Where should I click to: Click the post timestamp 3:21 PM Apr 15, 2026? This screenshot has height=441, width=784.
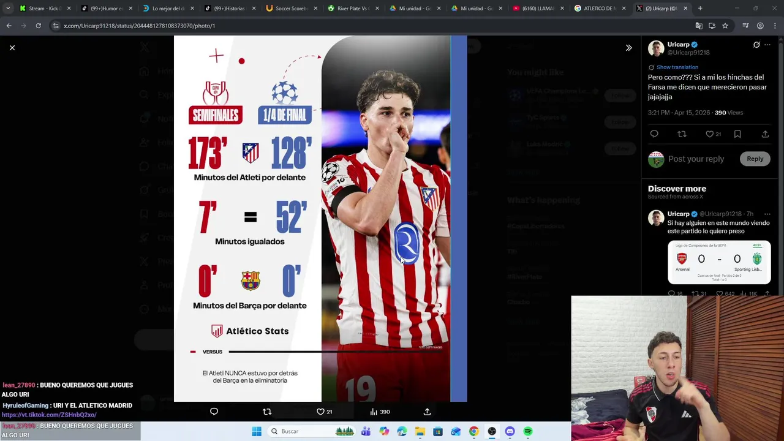click(x=679, y=113)
